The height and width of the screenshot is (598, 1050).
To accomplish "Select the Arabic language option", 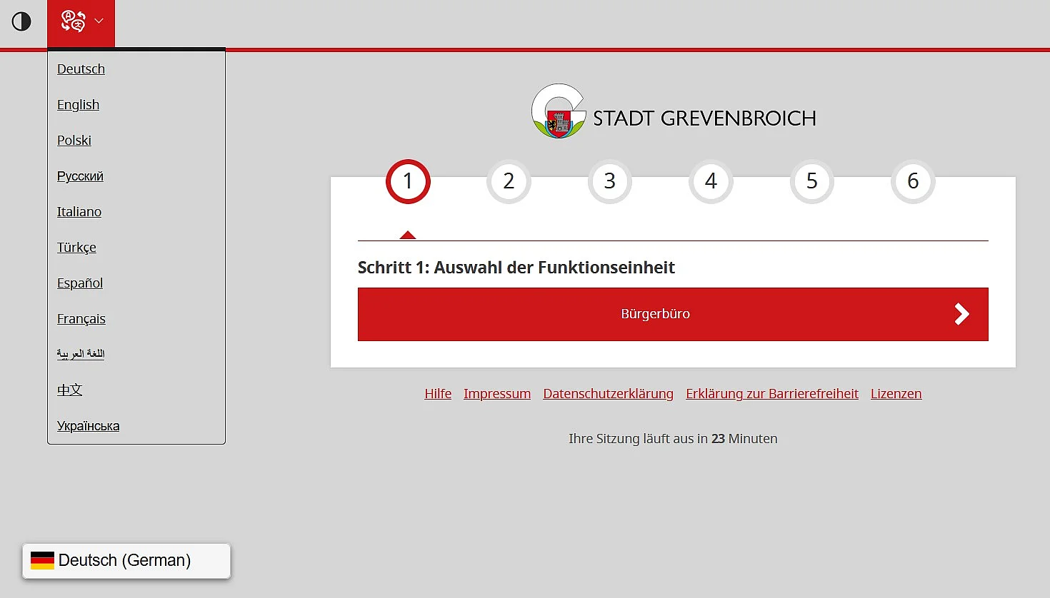I will pos(81,354).
